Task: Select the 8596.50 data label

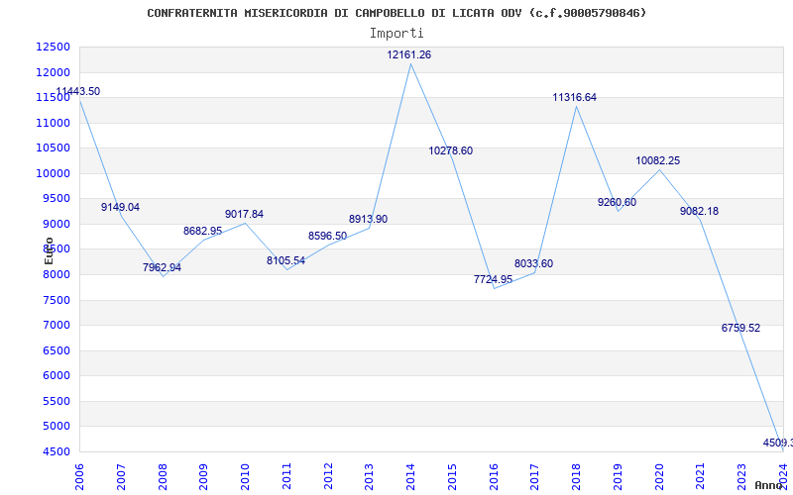Action: pyautogui.click(x=328, y=236)
